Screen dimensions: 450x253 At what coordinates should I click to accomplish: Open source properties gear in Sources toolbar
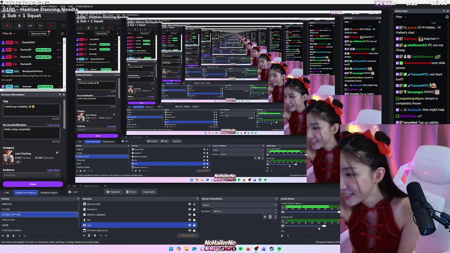[95, 235]
